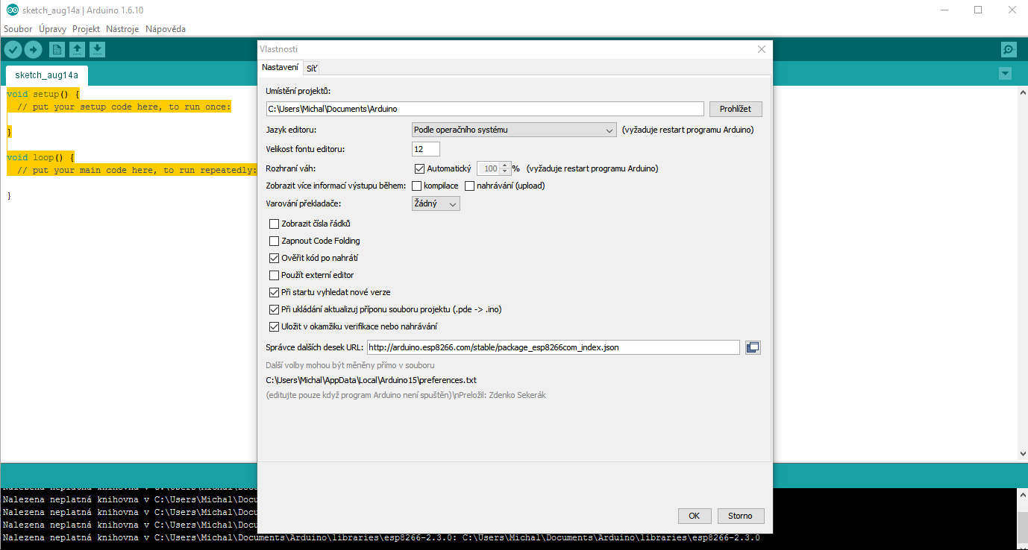Open a sketch using the toolbar icon
Screen dimensions: 1028x550
(77, 49)
